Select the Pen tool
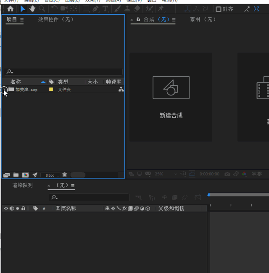The width and height of the screenshot is (269, 273). click(95, 9)
